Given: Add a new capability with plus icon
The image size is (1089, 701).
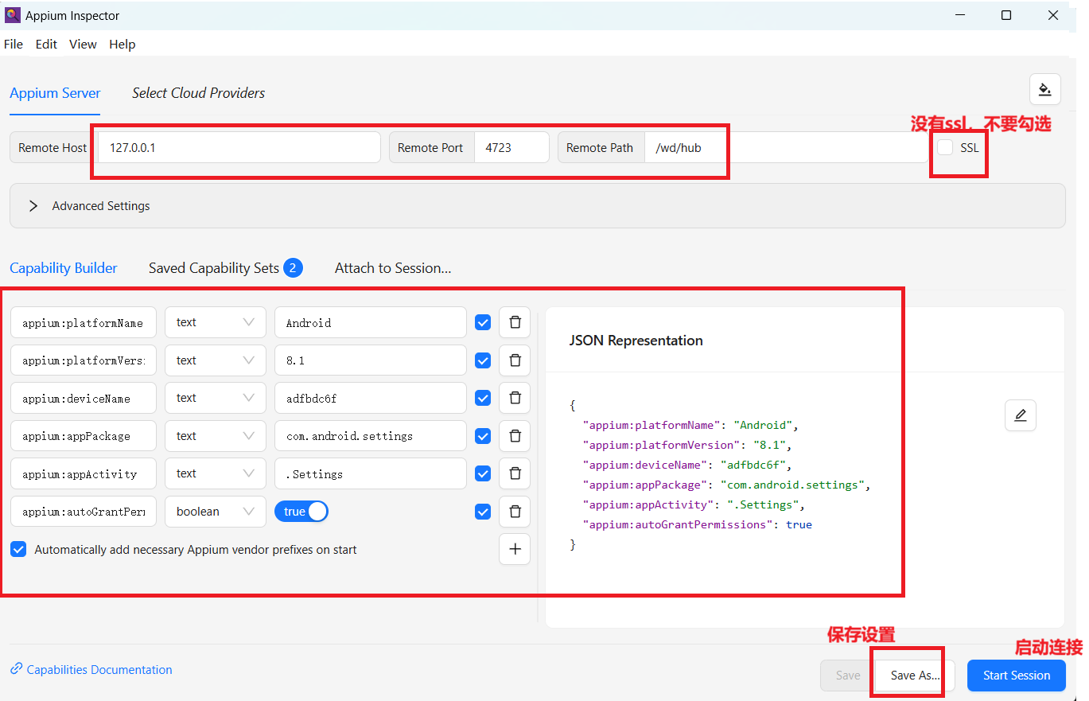Looking at the screenshot, I should [515, 549].
